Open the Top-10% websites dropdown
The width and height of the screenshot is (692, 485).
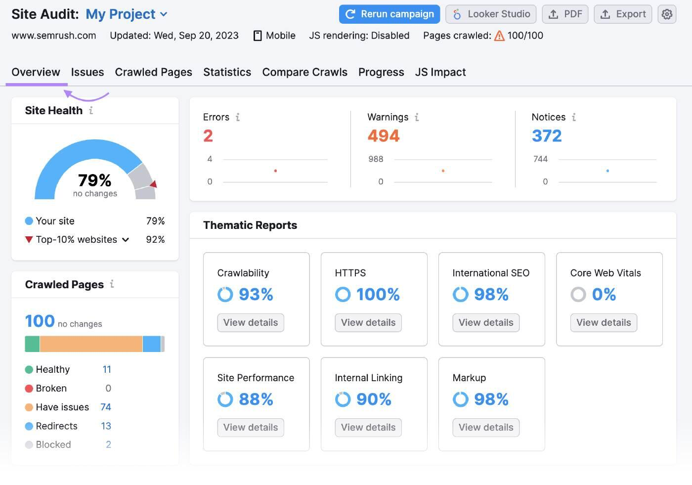coord(126,240)
